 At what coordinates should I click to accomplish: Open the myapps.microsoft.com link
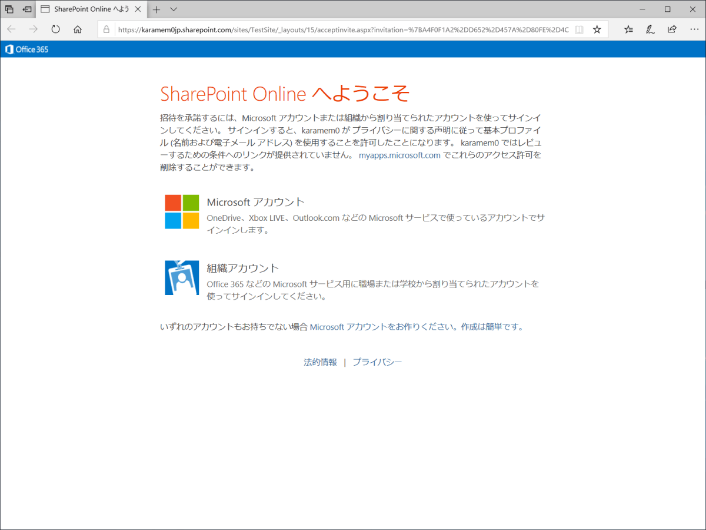coord(399,155)
